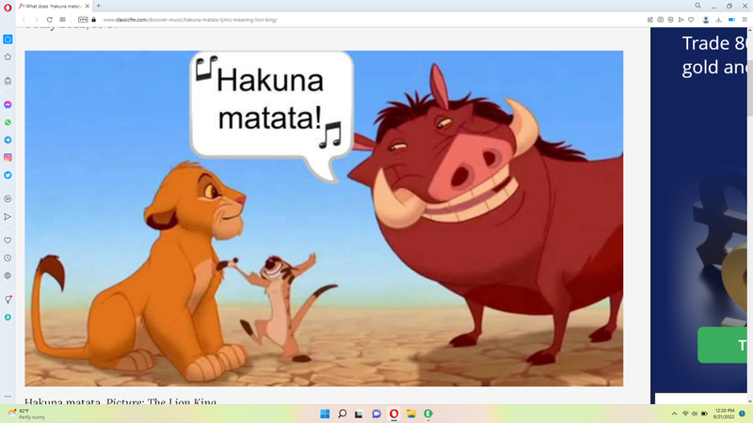This screenshot has height=423, width=753.
Task: Open the Chat app in taskbar
Action: pos(376,414)
